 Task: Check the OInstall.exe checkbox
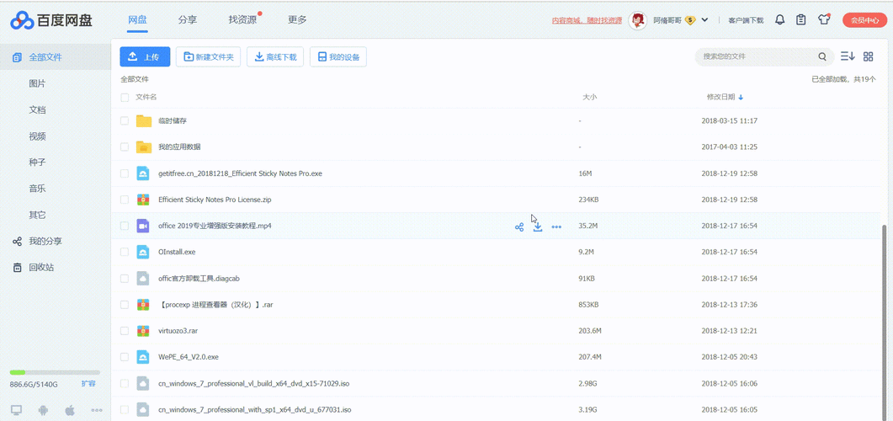pos(125,252)
